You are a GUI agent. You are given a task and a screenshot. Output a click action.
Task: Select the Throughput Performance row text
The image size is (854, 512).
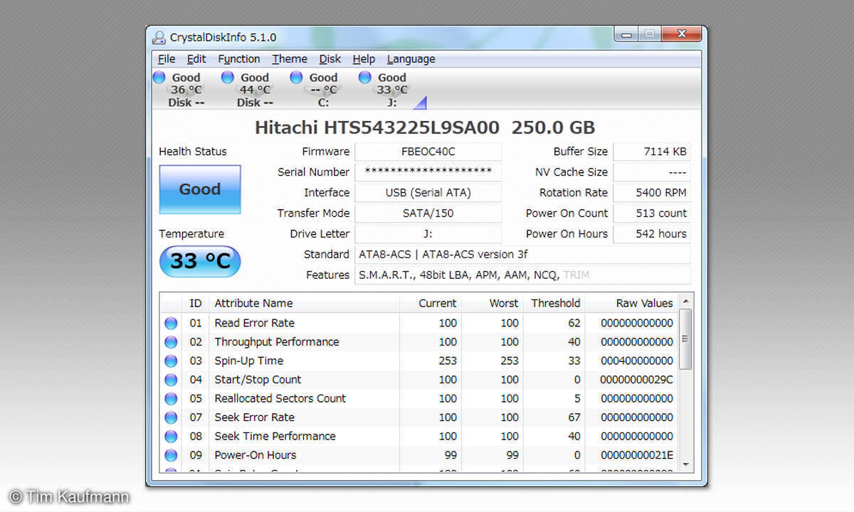coord(277,342)
